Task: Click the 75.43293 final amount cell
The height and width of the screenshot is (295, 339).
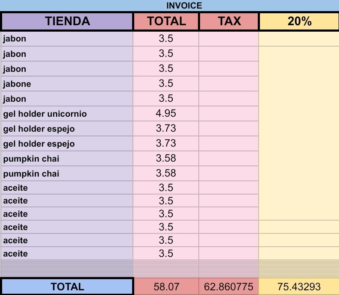Action: click(x=299, y=286)
